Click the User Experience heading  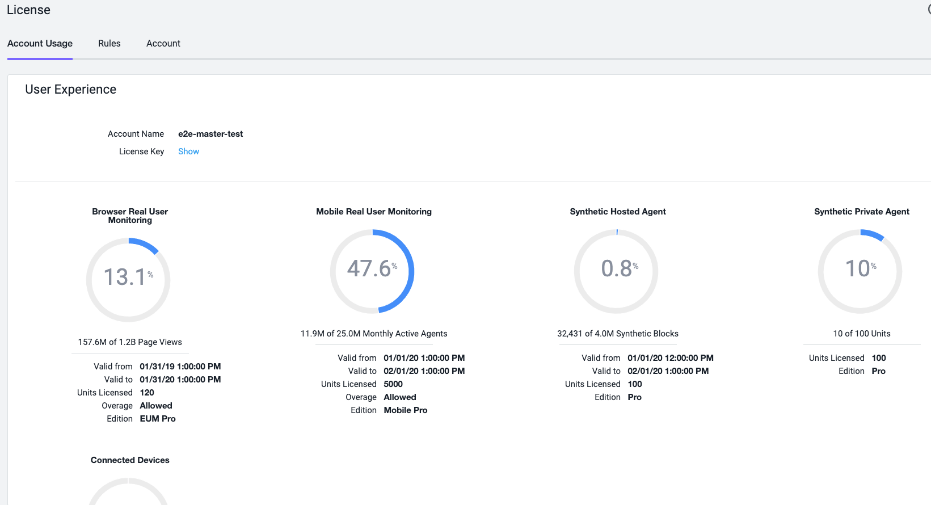pos(70,90)
